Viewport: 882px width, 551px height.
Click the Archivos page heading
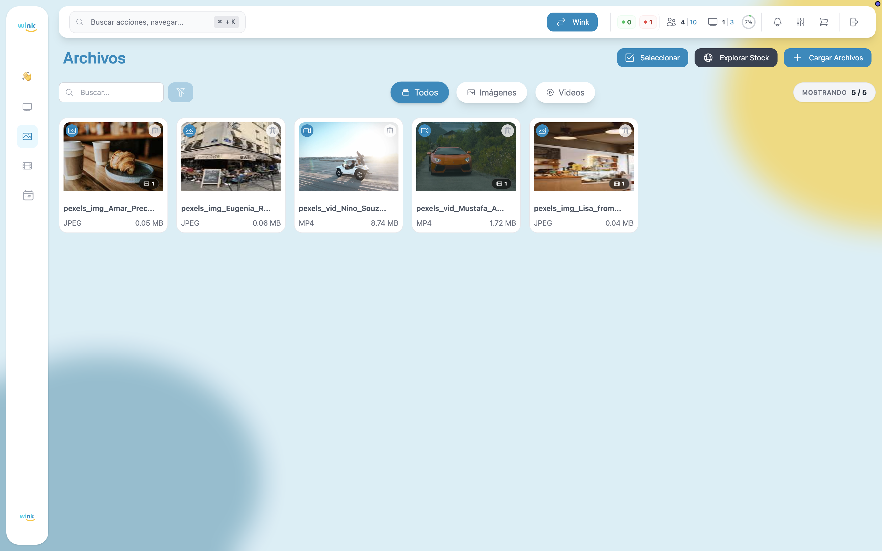pyautogui.click(x=94, y=58)
